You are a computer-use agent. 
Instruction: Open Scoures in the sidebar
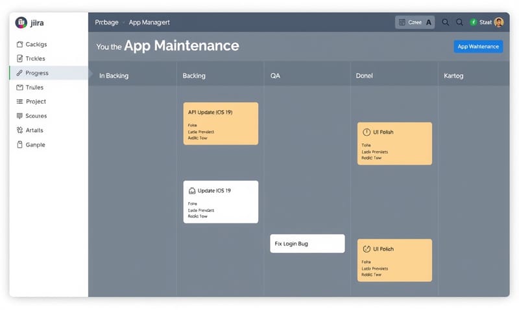[x=49, y=116]
